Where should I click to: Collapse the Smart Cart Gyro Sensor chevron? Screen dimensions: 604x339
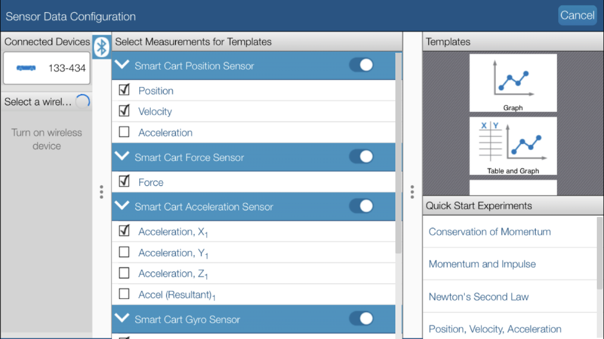pos(122,318)
